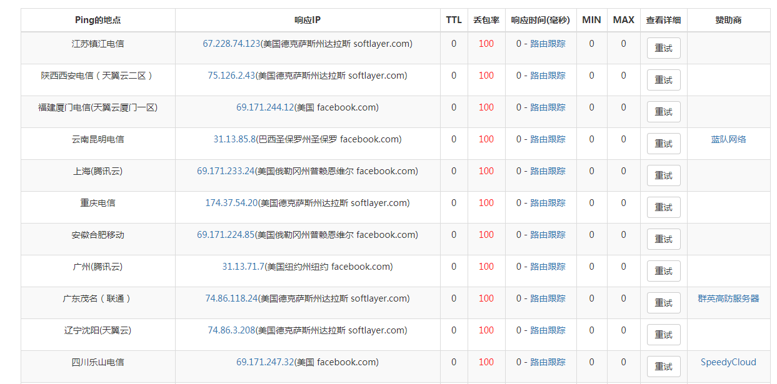The width and height of the screenshot is (777, 384).
Task: Open sponsor link 蓝队网络
Action: [x=728, y=139]
